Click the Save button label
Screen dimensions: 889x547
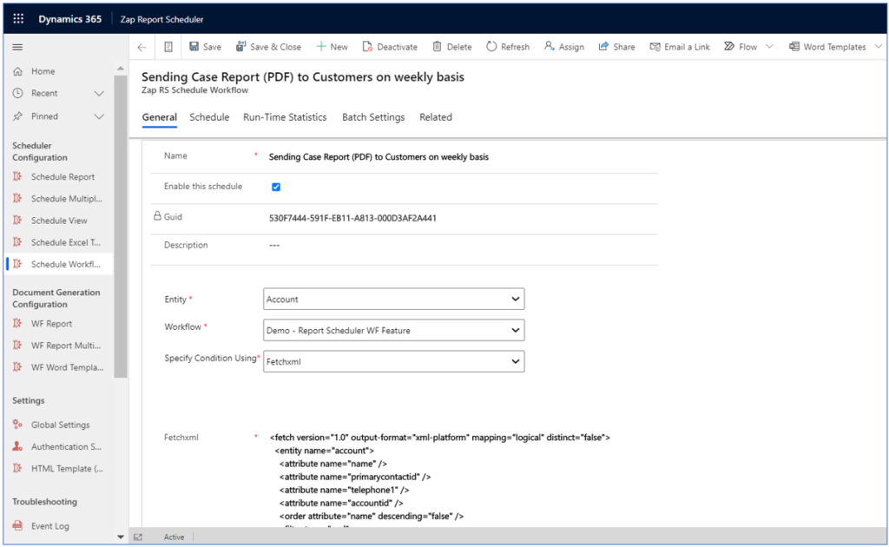(x=212, y=47)
